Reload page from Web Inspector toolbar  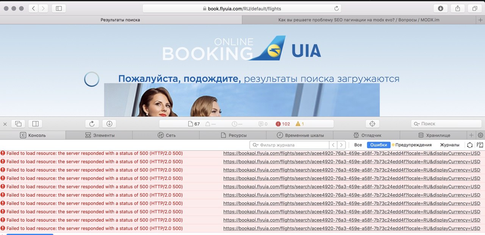point(92,124)
